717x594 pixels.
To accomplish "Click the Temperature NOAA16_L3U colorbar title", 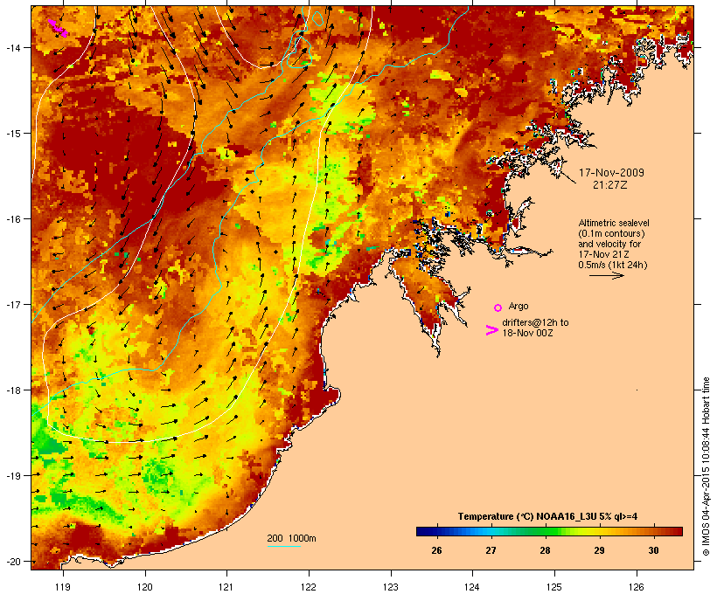I will (547, 516).
